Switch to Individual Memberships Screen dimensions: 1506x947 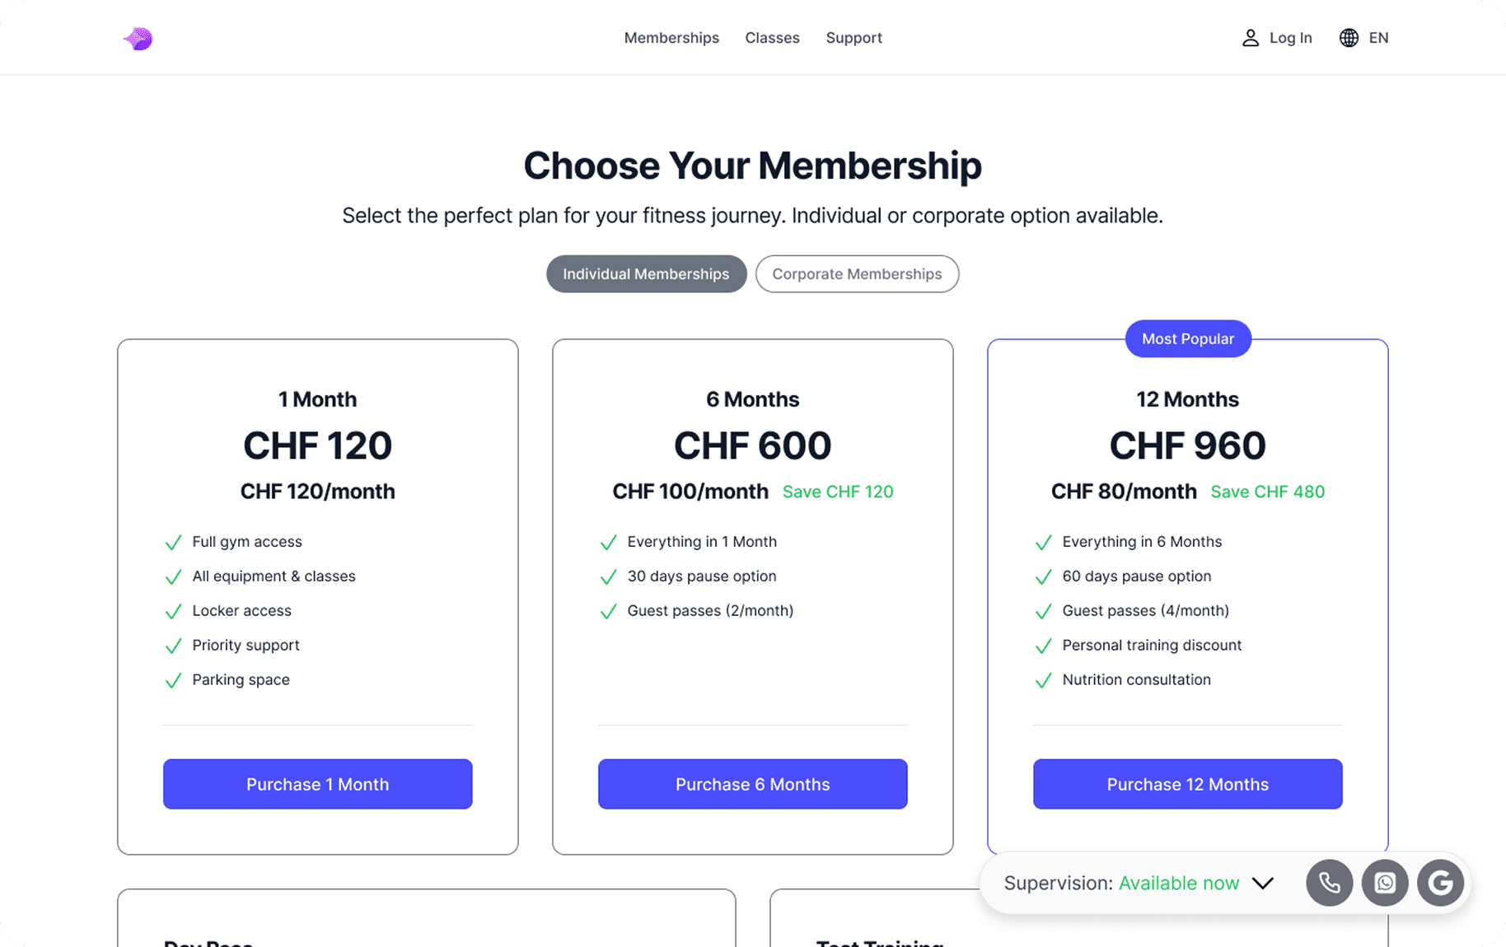click(x=646, y=274)
